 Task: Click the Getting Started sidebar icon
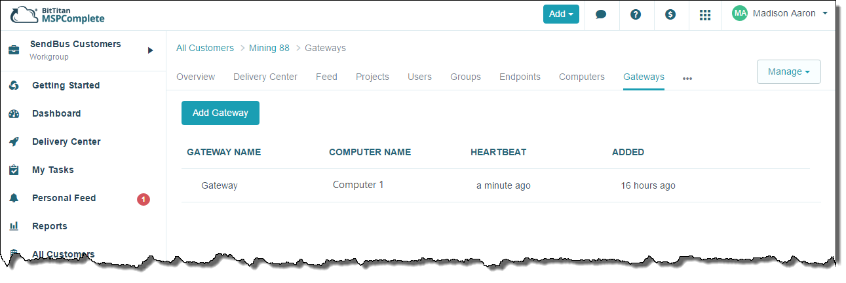[x=14, y=86]
